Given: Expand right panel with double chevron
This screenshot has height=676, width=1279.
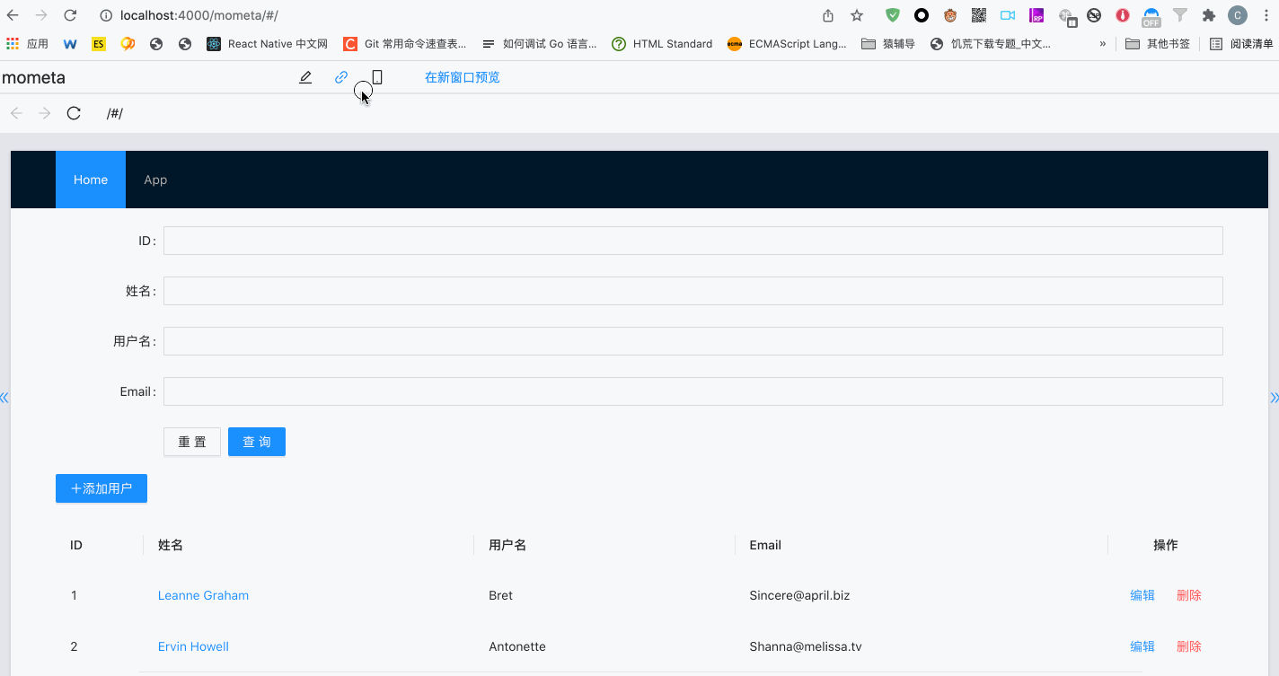Looking at the screenshot, I should click(x=1274, y=398).
